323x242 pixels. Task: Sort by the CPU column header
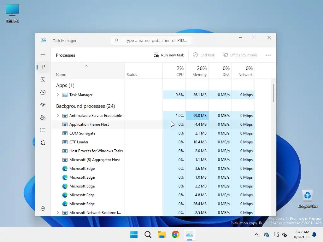click(174, 71)
